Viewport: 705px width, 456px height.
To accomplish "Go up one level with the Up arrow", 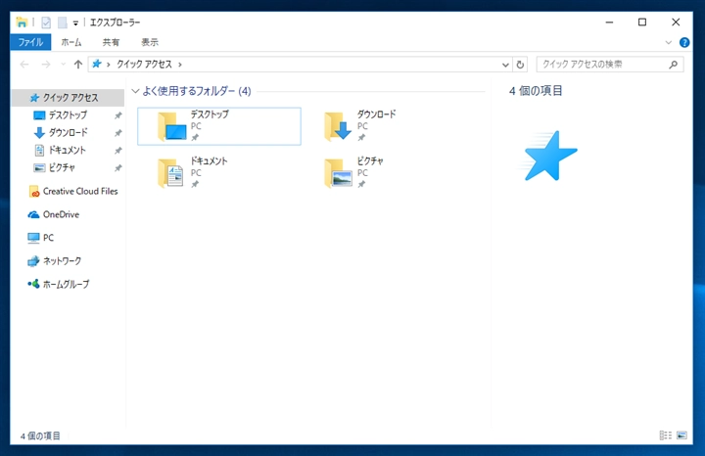I will click(77, 65).
